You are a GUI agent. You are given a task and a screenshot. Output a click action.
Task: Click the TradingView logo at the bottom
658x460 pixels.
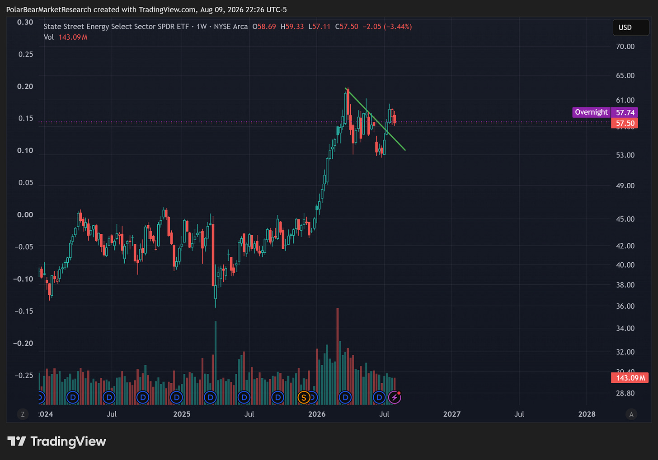[57, 441]
